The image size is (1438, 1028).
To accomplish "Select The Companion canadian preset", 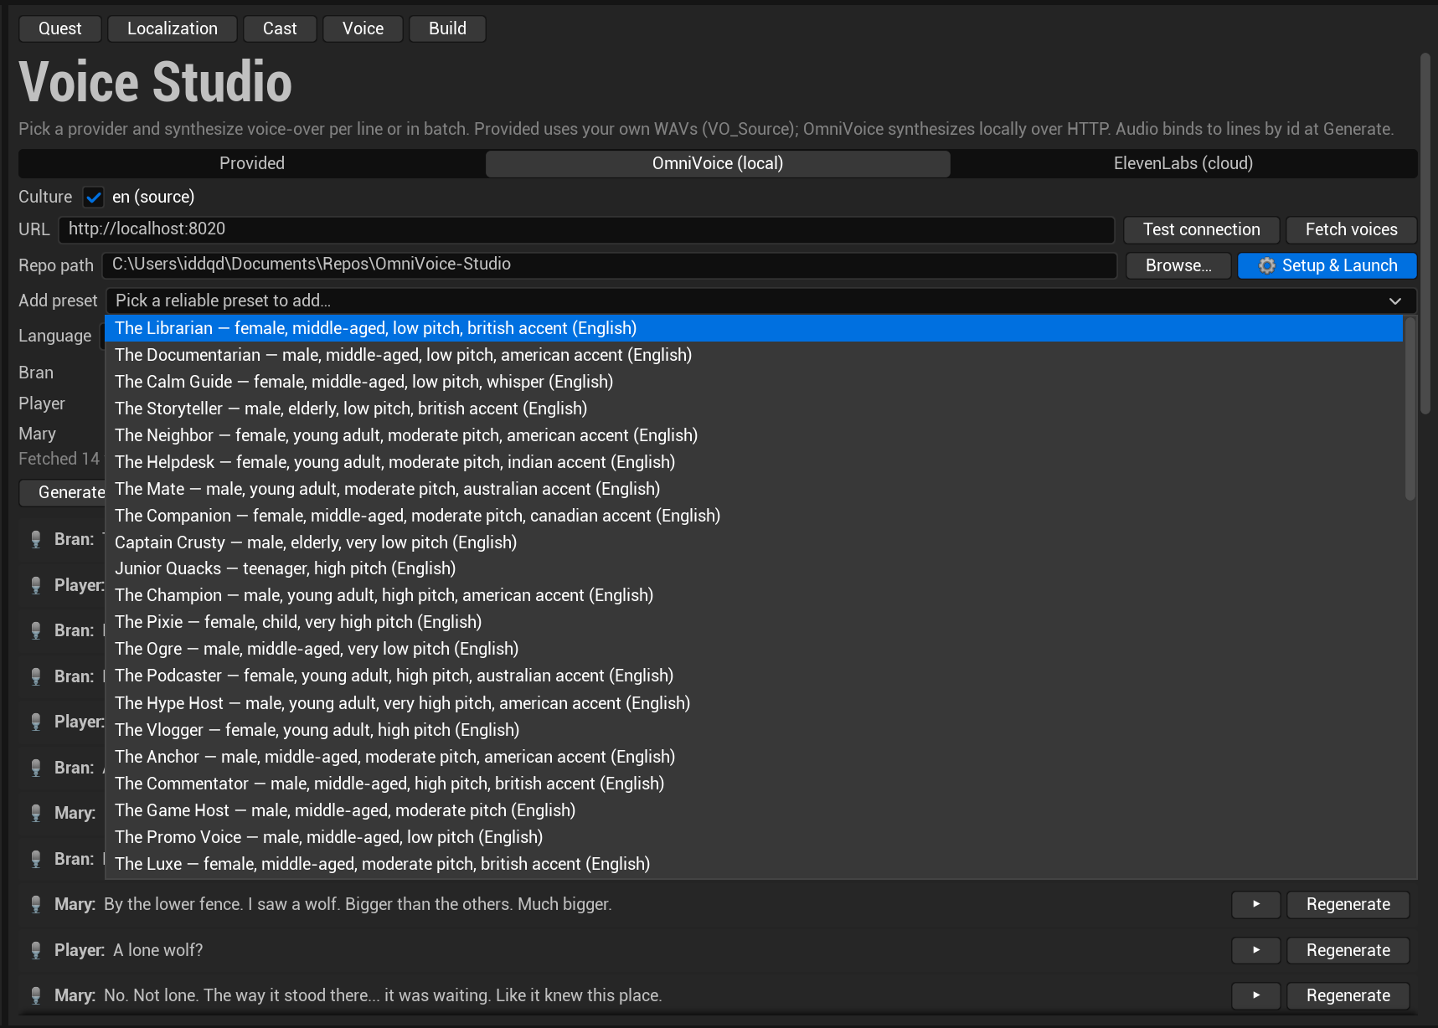I will point(754,516).
